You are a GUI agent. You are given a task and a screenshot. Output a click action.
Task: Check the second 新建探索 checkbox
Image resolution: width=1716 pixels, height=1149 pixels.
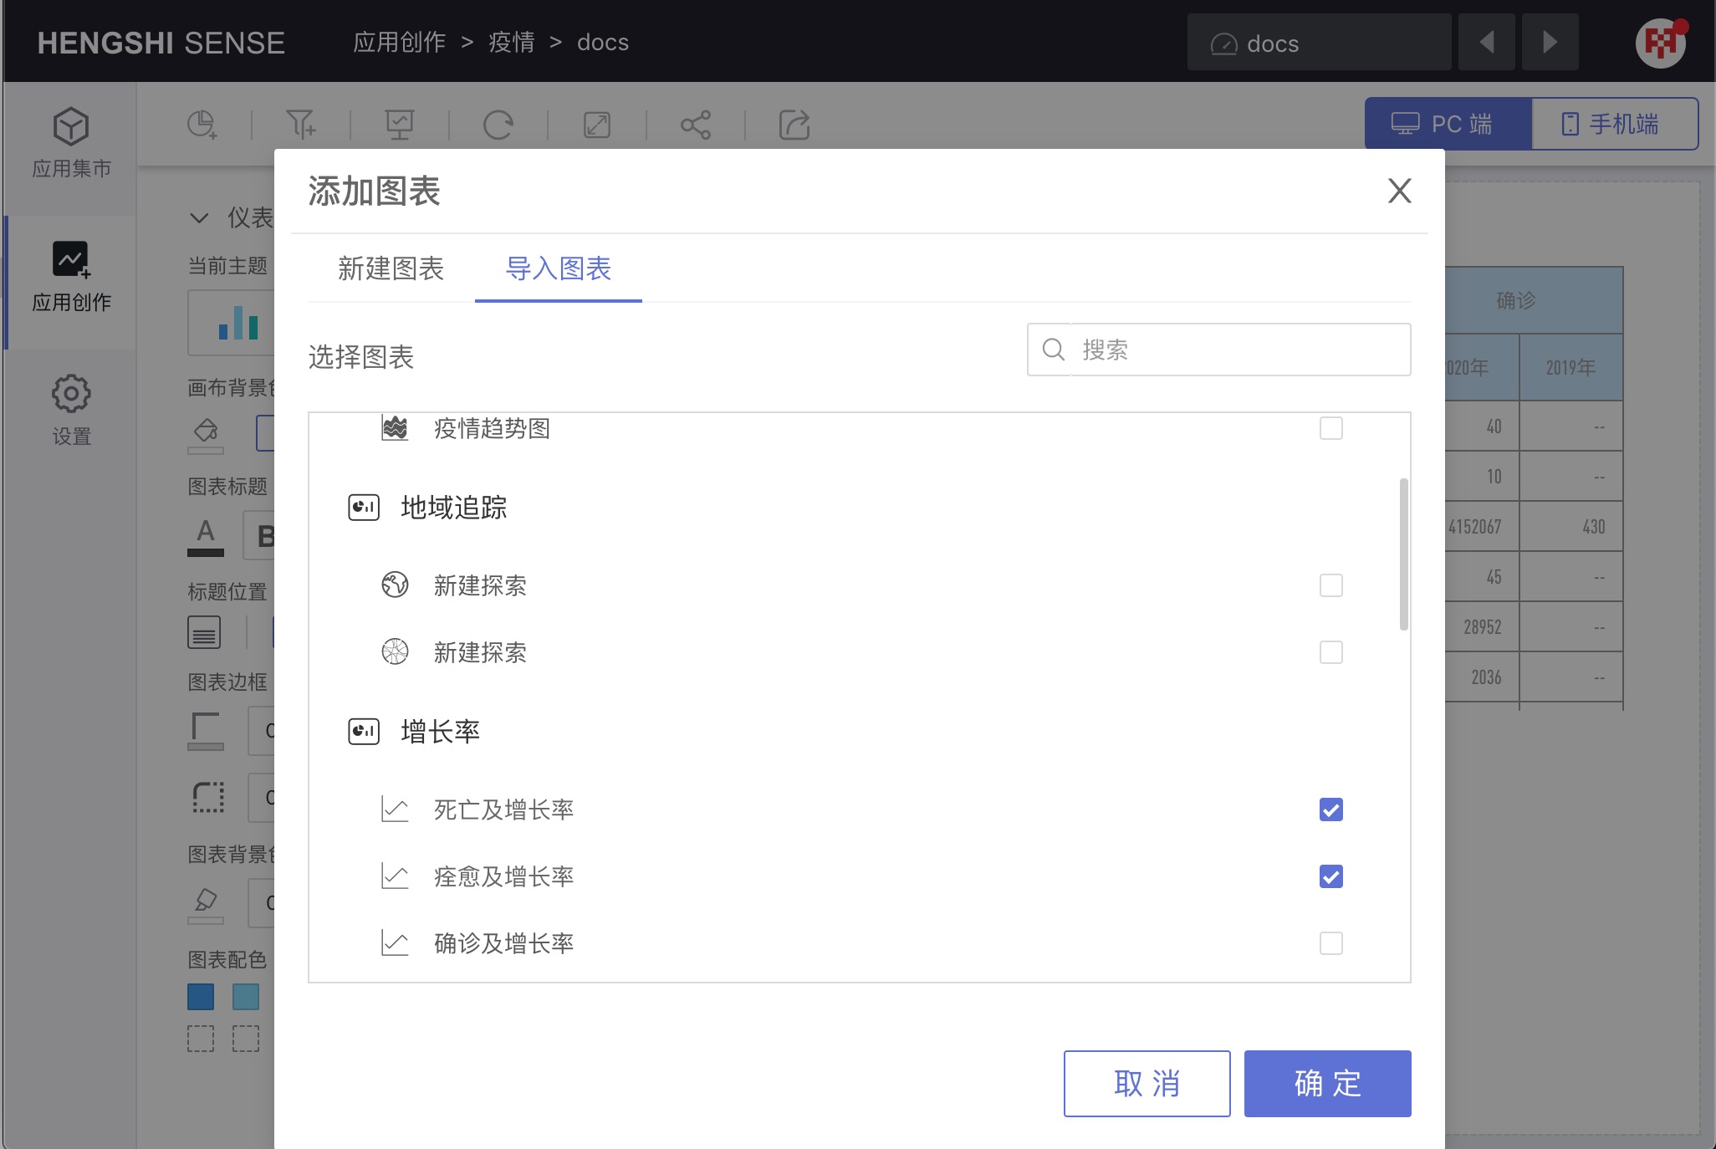[x=1331, y=652]
